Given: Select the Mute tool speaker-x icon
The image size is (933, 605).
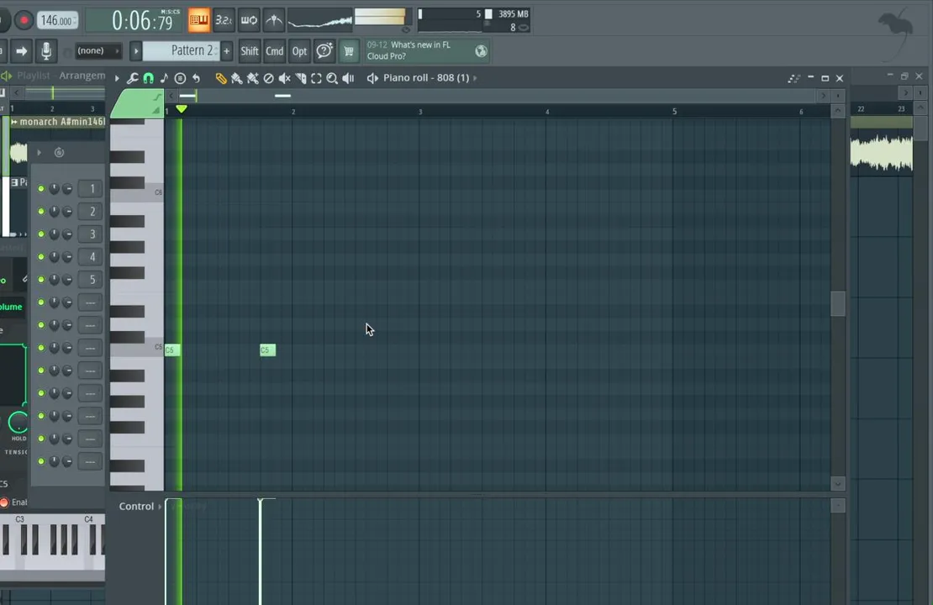Looking at the screenshot, I should [x=284, y=78].
